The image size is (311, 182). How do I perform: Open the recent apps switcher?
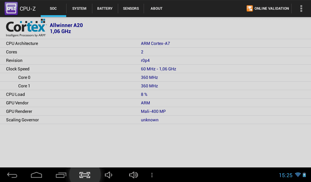(x=61, y=175)
